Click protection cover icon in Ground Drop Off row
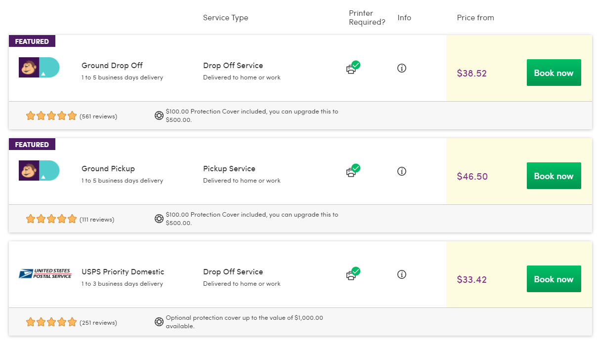The width and height of the screenshot is (597, 342). click(x=159, y=116)
